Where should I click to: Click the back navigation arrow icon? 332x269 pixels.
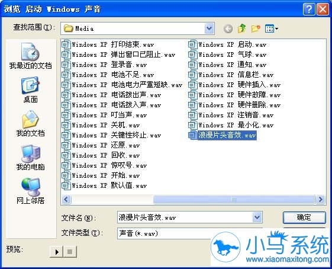[228, 28]
